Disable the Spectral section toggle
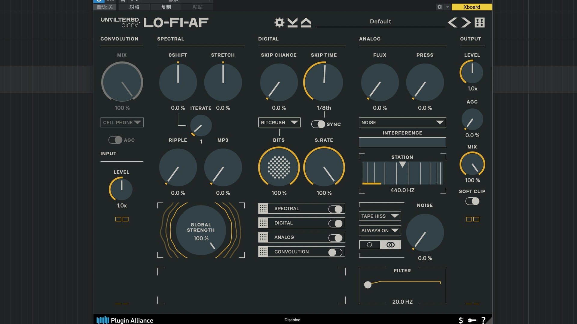Image resolution: width=577 pixels, height=324 pixels. [x=335, y=209]
